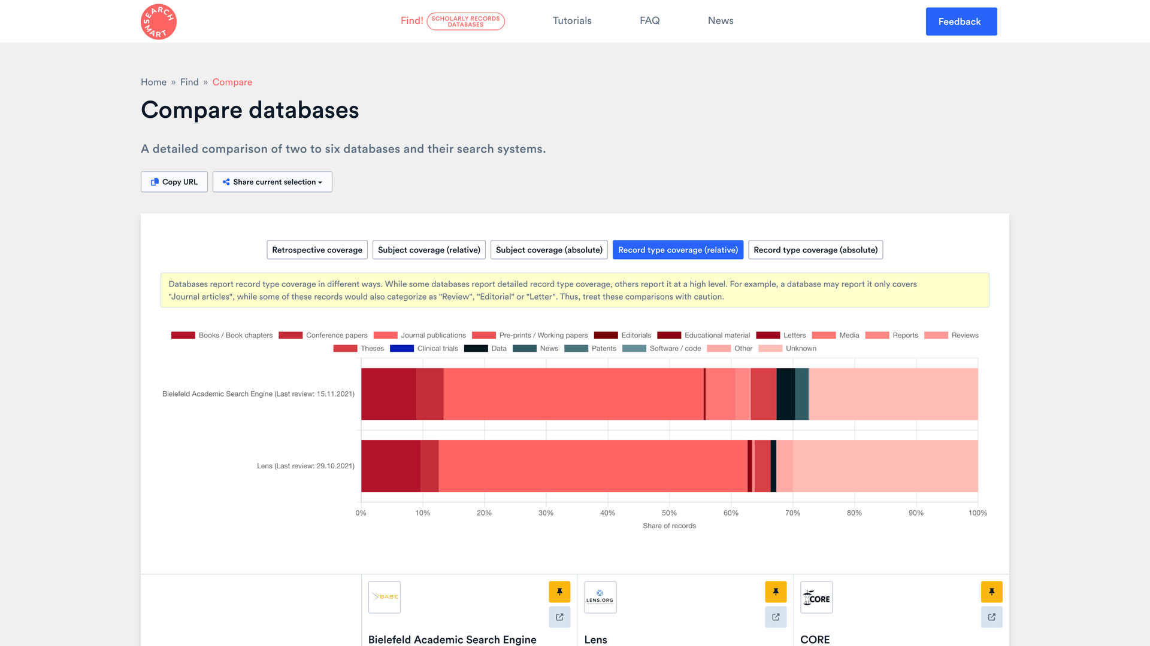Viewport: 1150px width, 646px height.
Task: Pin the Bielefeld Academic Search Engine column
Action: pos(559,592)
